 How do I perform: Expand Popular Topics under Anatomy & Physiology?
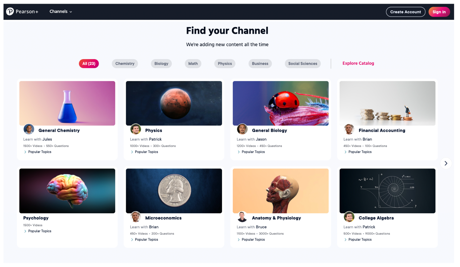coord(251,240)
